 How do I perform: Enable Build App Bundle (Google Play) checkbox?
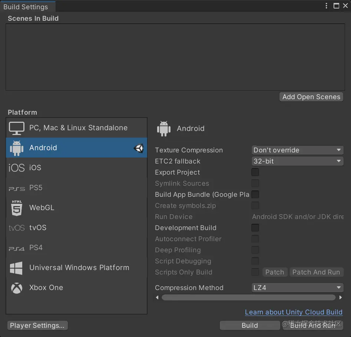[255, 195]
